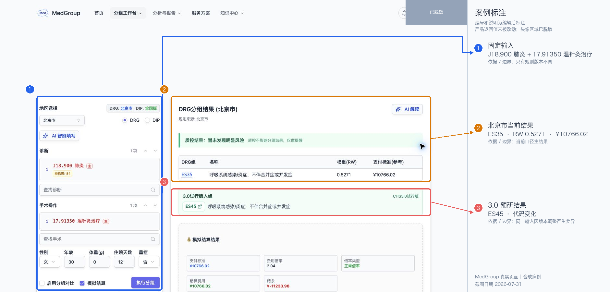Click the AI 解读 button
This screenshot has height=292, width=610.
tap(407, 109)
